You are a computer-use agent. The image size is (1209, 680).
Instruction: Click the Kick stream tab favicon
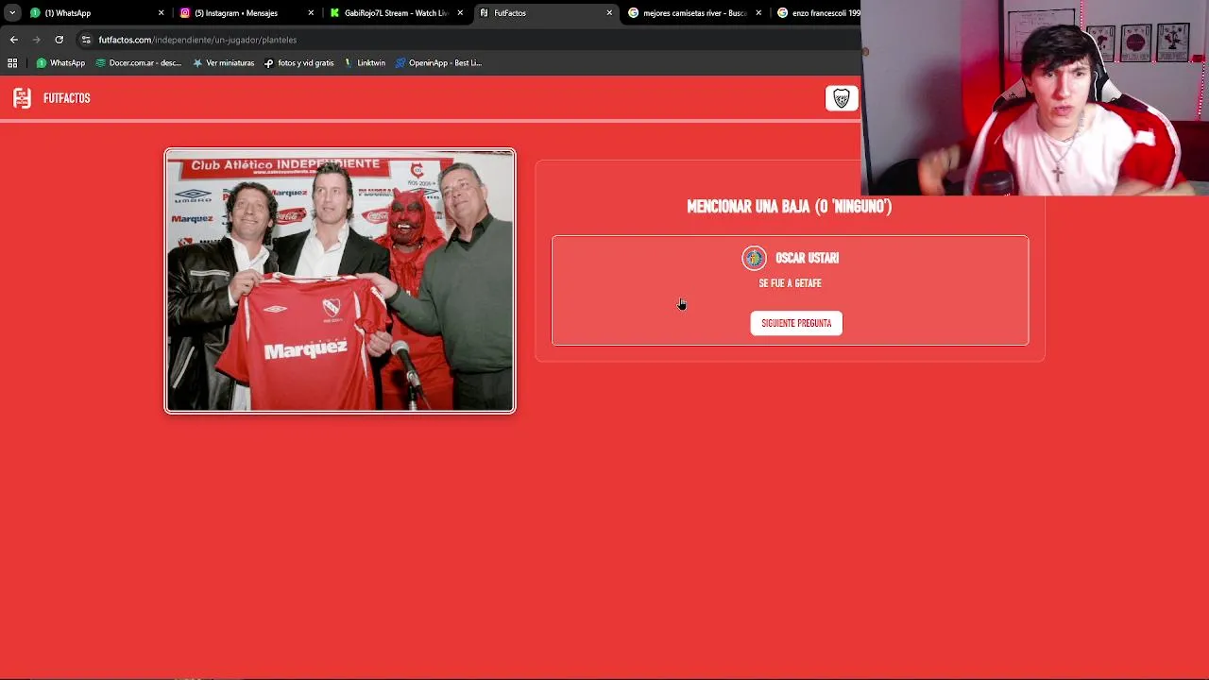[x=334, y=13]
